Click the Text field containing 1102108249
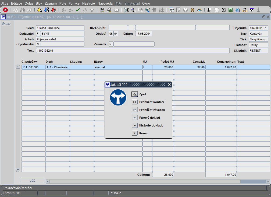 pos(133,51)
